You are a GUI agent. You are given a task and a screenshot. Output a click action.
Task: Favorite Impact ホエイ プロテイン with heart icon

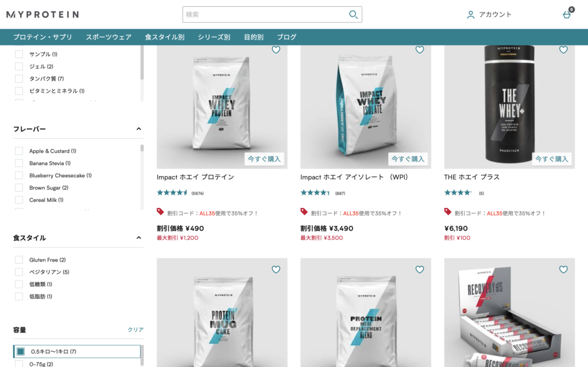276,49
